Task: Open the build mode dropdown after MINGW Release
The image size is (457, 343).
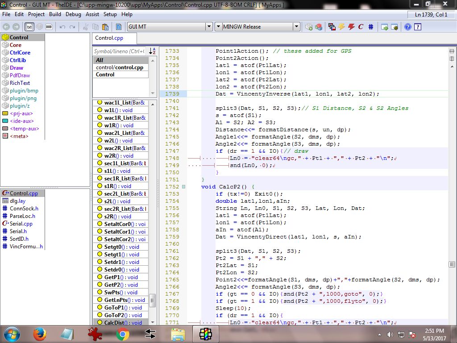Action: (x=296, y=27)
